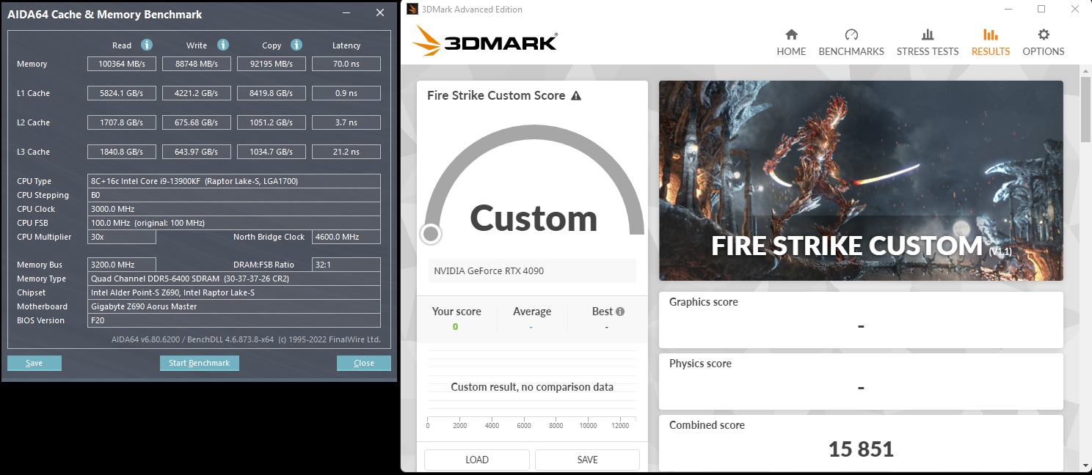Click the score gauge knob
Image resolution: width=1092 pixels, height=475 pixels.
pyautogui.click(x=431, y=234)
